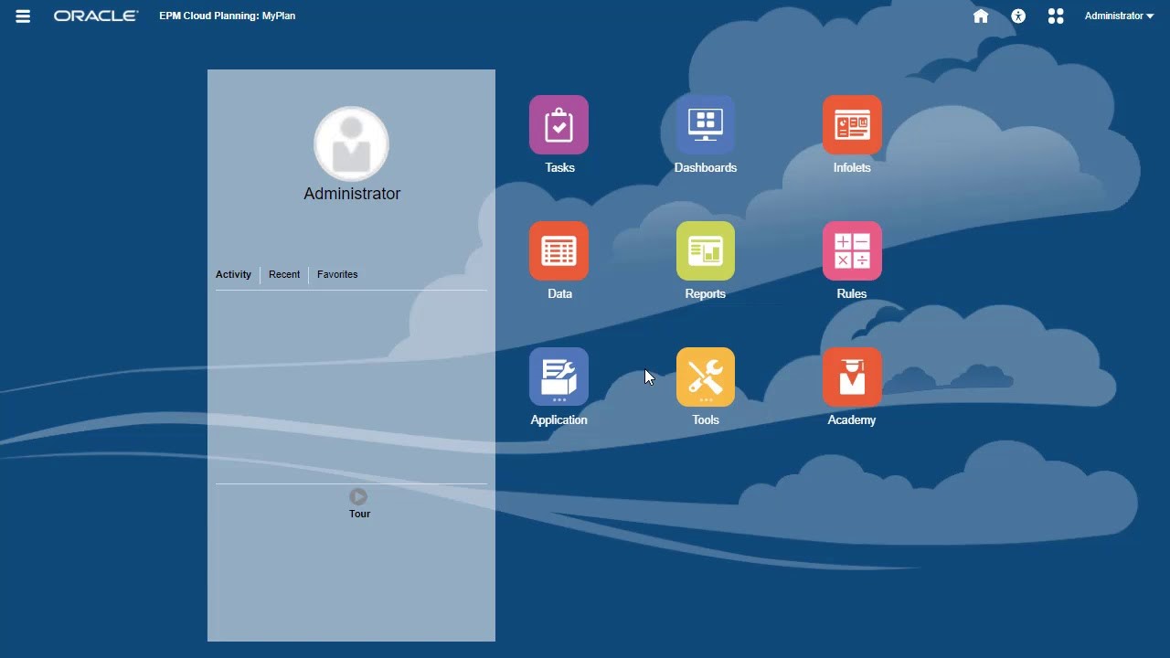Screen dimensions: 1170x658
Task: Go to Home via house icon
Action: click(981, 16)
